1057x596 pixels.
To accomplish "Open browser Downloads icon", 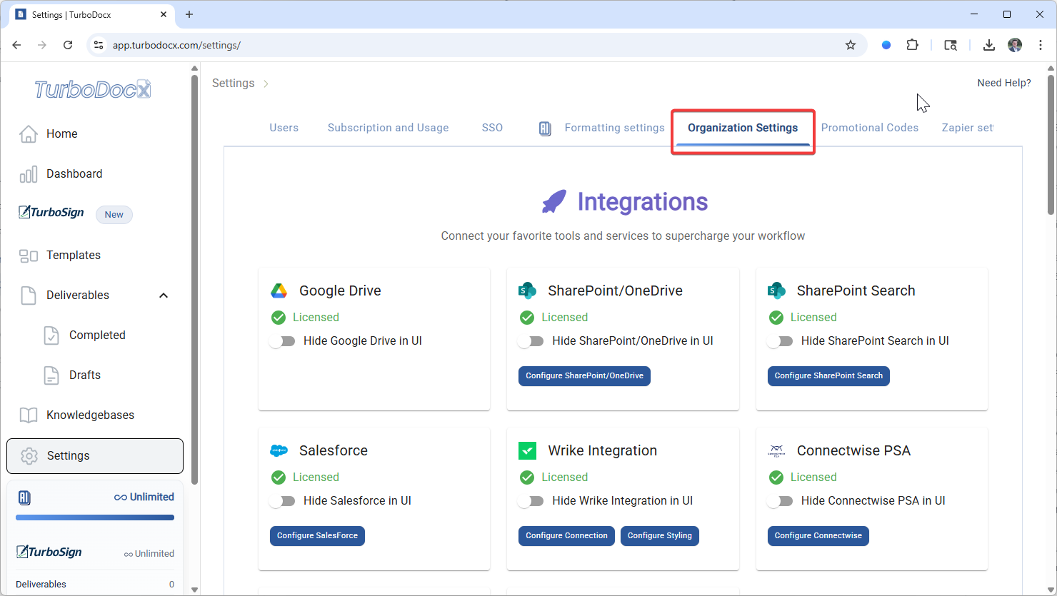I will point(989,45).
